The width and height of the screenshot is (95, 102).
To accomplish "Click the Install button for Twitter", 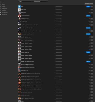I will [88, 6].
